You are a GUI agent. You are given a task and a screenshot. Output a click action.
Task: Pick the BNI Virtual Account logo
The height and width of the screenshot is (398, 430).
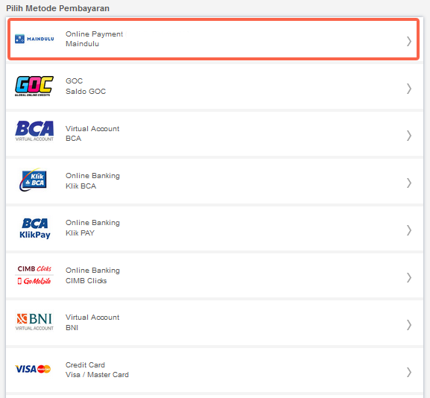click(34, 321)
